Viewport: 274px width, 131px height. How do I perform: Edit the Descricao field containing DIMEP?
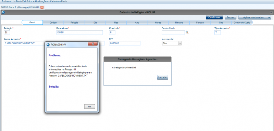tap(79, 32)
